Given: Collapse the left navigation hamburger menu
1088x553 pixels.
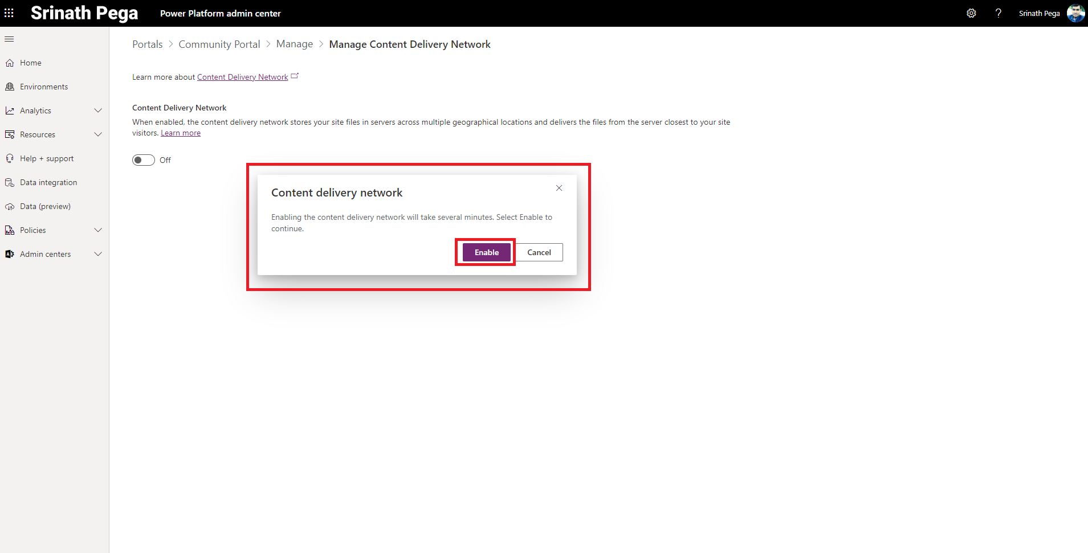Looking at the screenshot, I should tap(9, 39).
